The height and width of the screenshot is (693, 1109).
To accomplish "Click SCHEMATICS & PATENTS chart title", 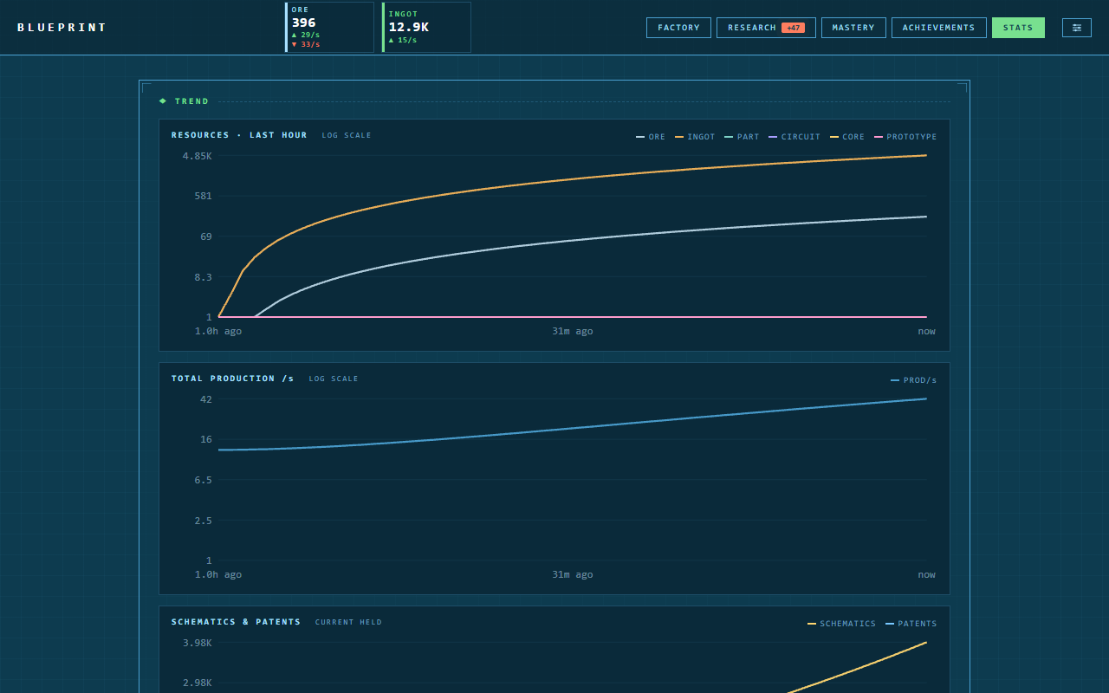I will [237, 622].
